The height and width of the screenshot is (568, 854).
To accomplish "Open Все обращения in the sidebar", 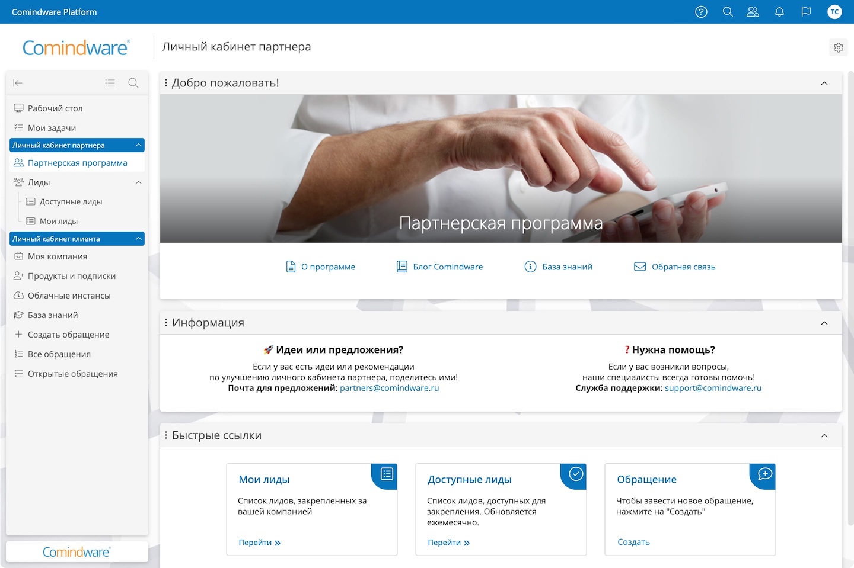I will click(77, 354).
